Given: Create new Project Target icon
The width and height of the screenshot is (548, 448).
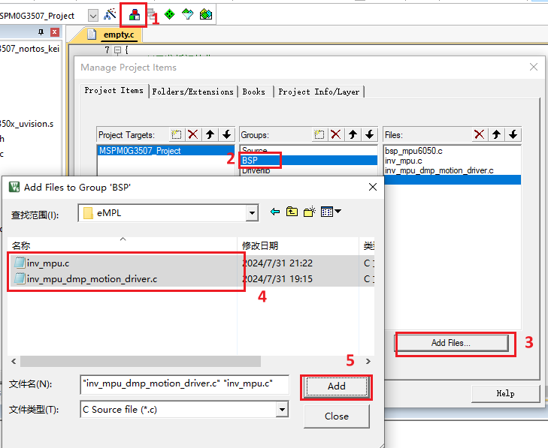Looking at the screenshot, I should 177,134.
